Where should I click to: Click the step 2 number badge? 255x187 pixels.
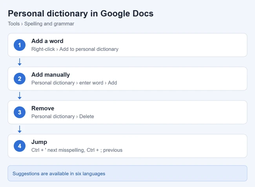[20, 79]
